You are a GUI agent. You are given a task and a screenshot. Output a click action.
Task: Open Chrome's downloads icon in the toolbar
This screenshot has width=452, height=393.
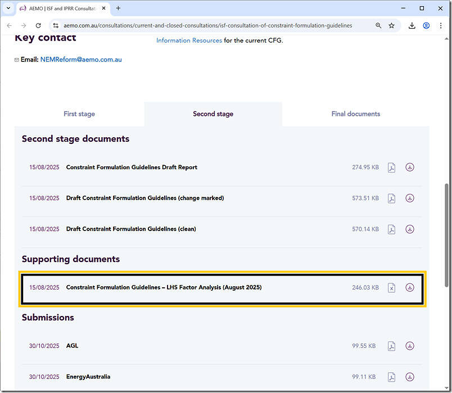point(410,25)
